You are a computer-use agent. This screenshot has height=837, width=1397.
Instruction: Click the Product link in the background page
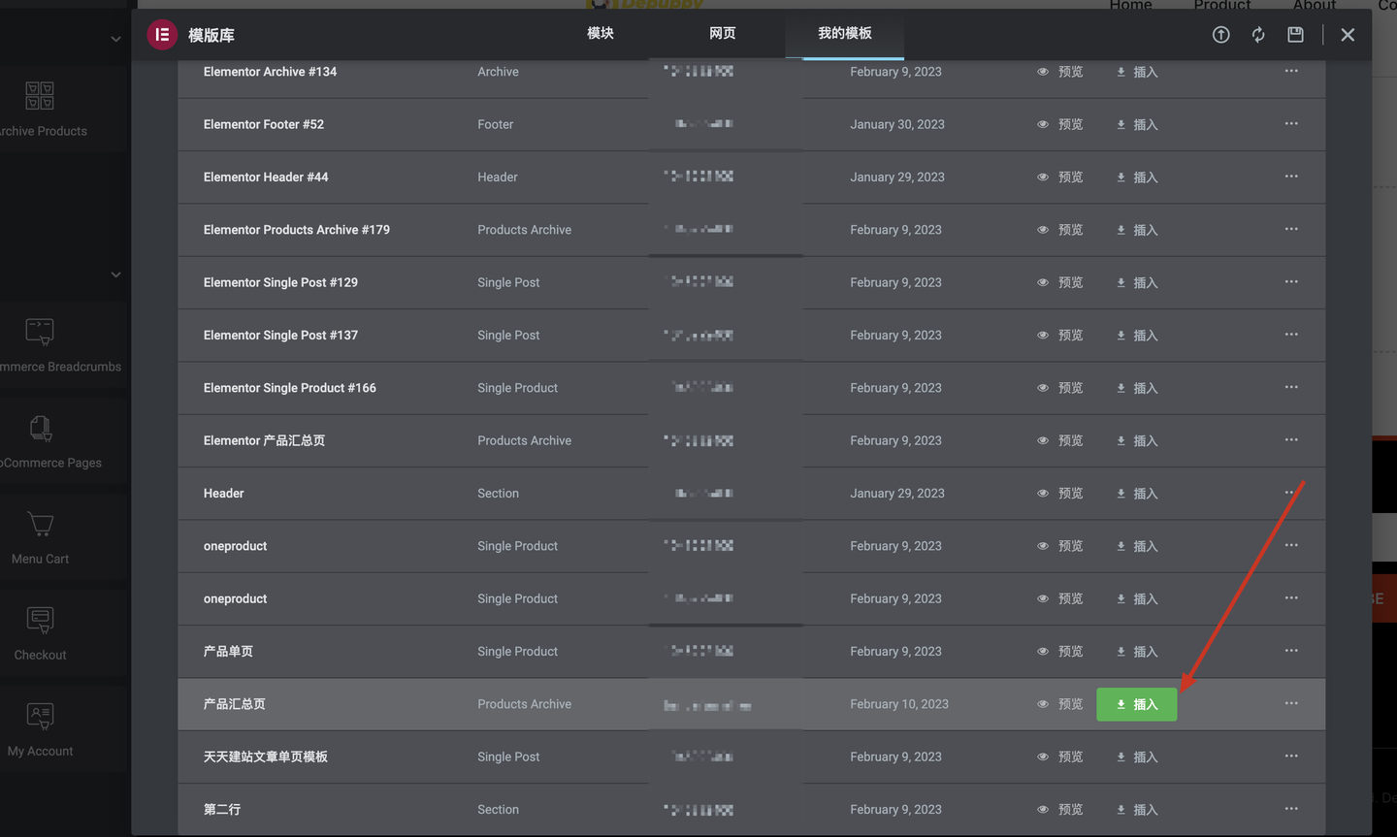[x=1221, y=5]
